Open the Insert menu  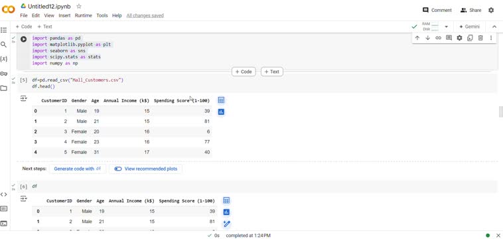(64, 15)
